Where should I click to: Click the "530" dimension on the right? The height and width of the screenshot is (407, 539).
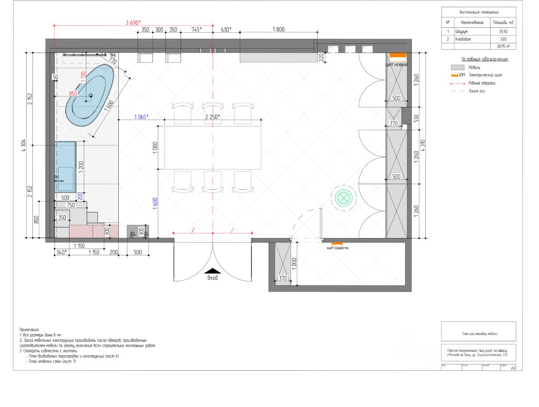coord(416,118)
